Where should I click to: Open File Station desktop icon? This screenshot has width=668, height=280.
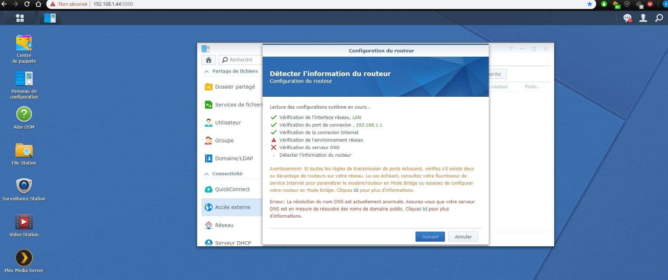pyautogui.click(x=24, y=154)
